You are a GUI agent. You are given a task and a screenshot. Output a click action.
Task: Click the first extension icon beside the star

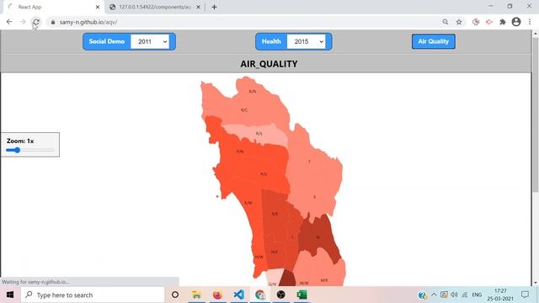point(476,22)
